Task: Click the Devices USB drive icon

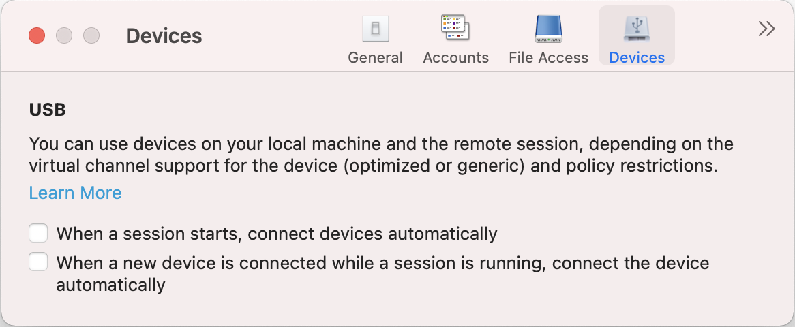Action: [637, 29]
